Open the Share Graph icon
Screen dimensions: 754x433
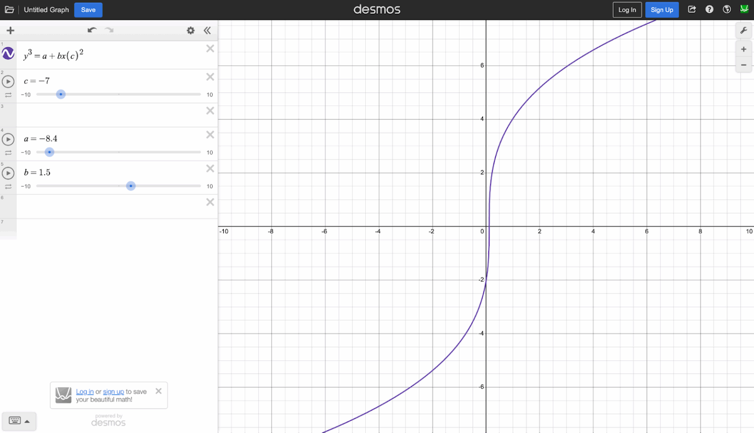point(692,9)
